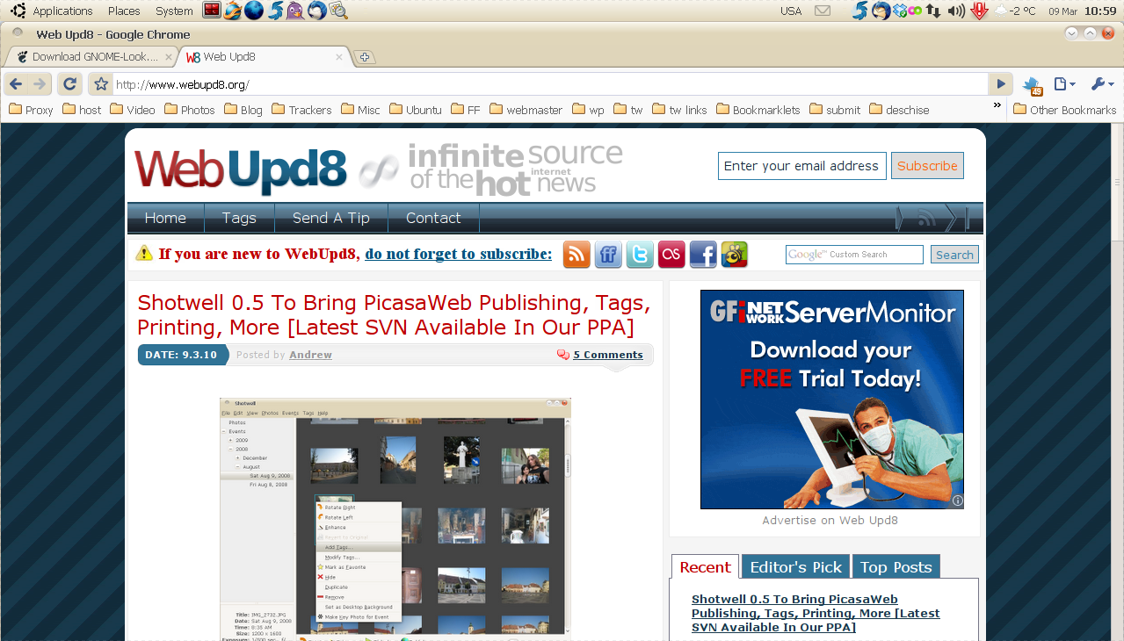1124x641 pixels.
Task: Open the Bookmarklets bookmarks folder
Action: click(758, 110)
